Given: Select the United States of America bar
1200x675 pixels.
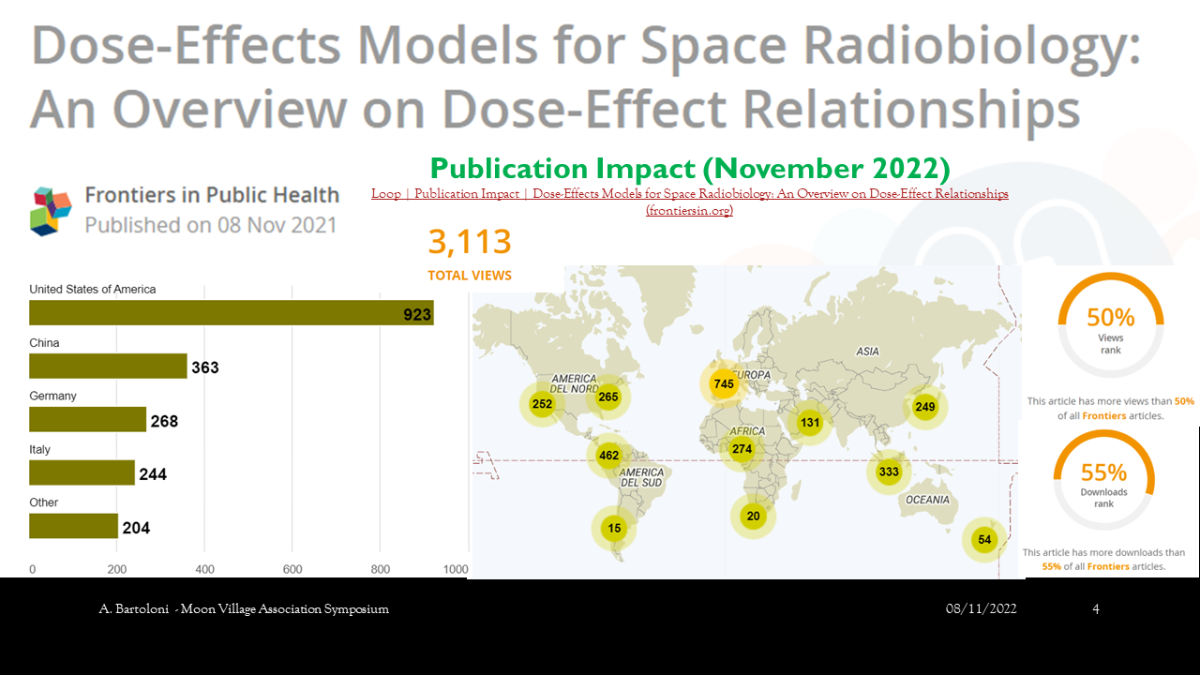Looking at the screenshot, I should pos(232,313).
